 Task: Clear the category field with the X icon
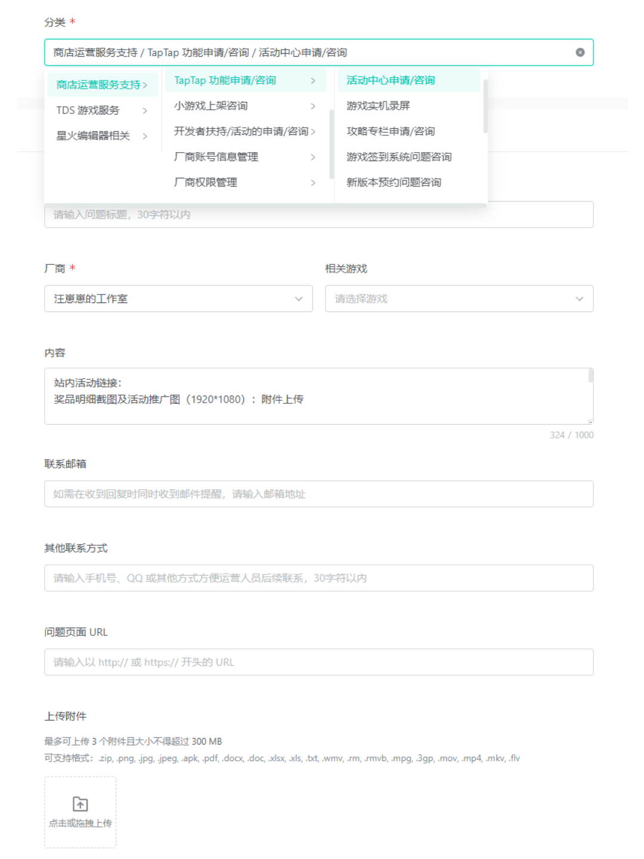click(x=580, y=52)
